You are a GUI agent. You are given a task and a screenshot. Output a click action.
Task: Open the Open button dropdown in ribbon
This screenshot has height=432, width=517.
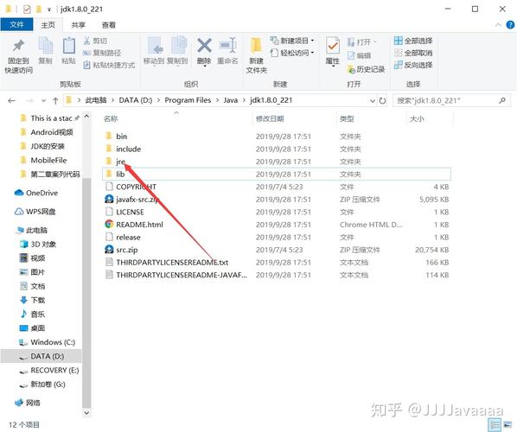pyautogui.click(x=374, y=42)
